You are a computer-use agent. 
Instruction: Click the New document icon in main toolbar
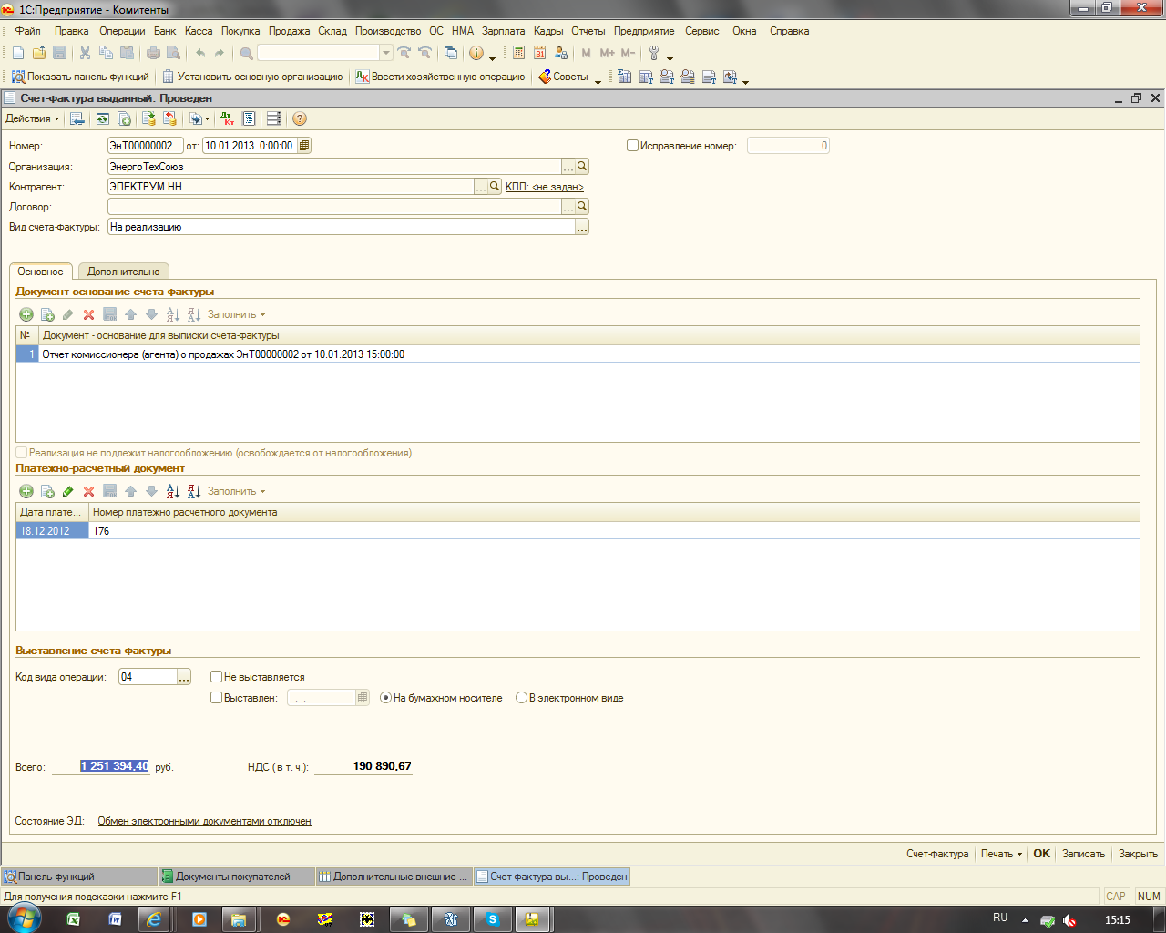pyautogui.click(x=18, y=54)
